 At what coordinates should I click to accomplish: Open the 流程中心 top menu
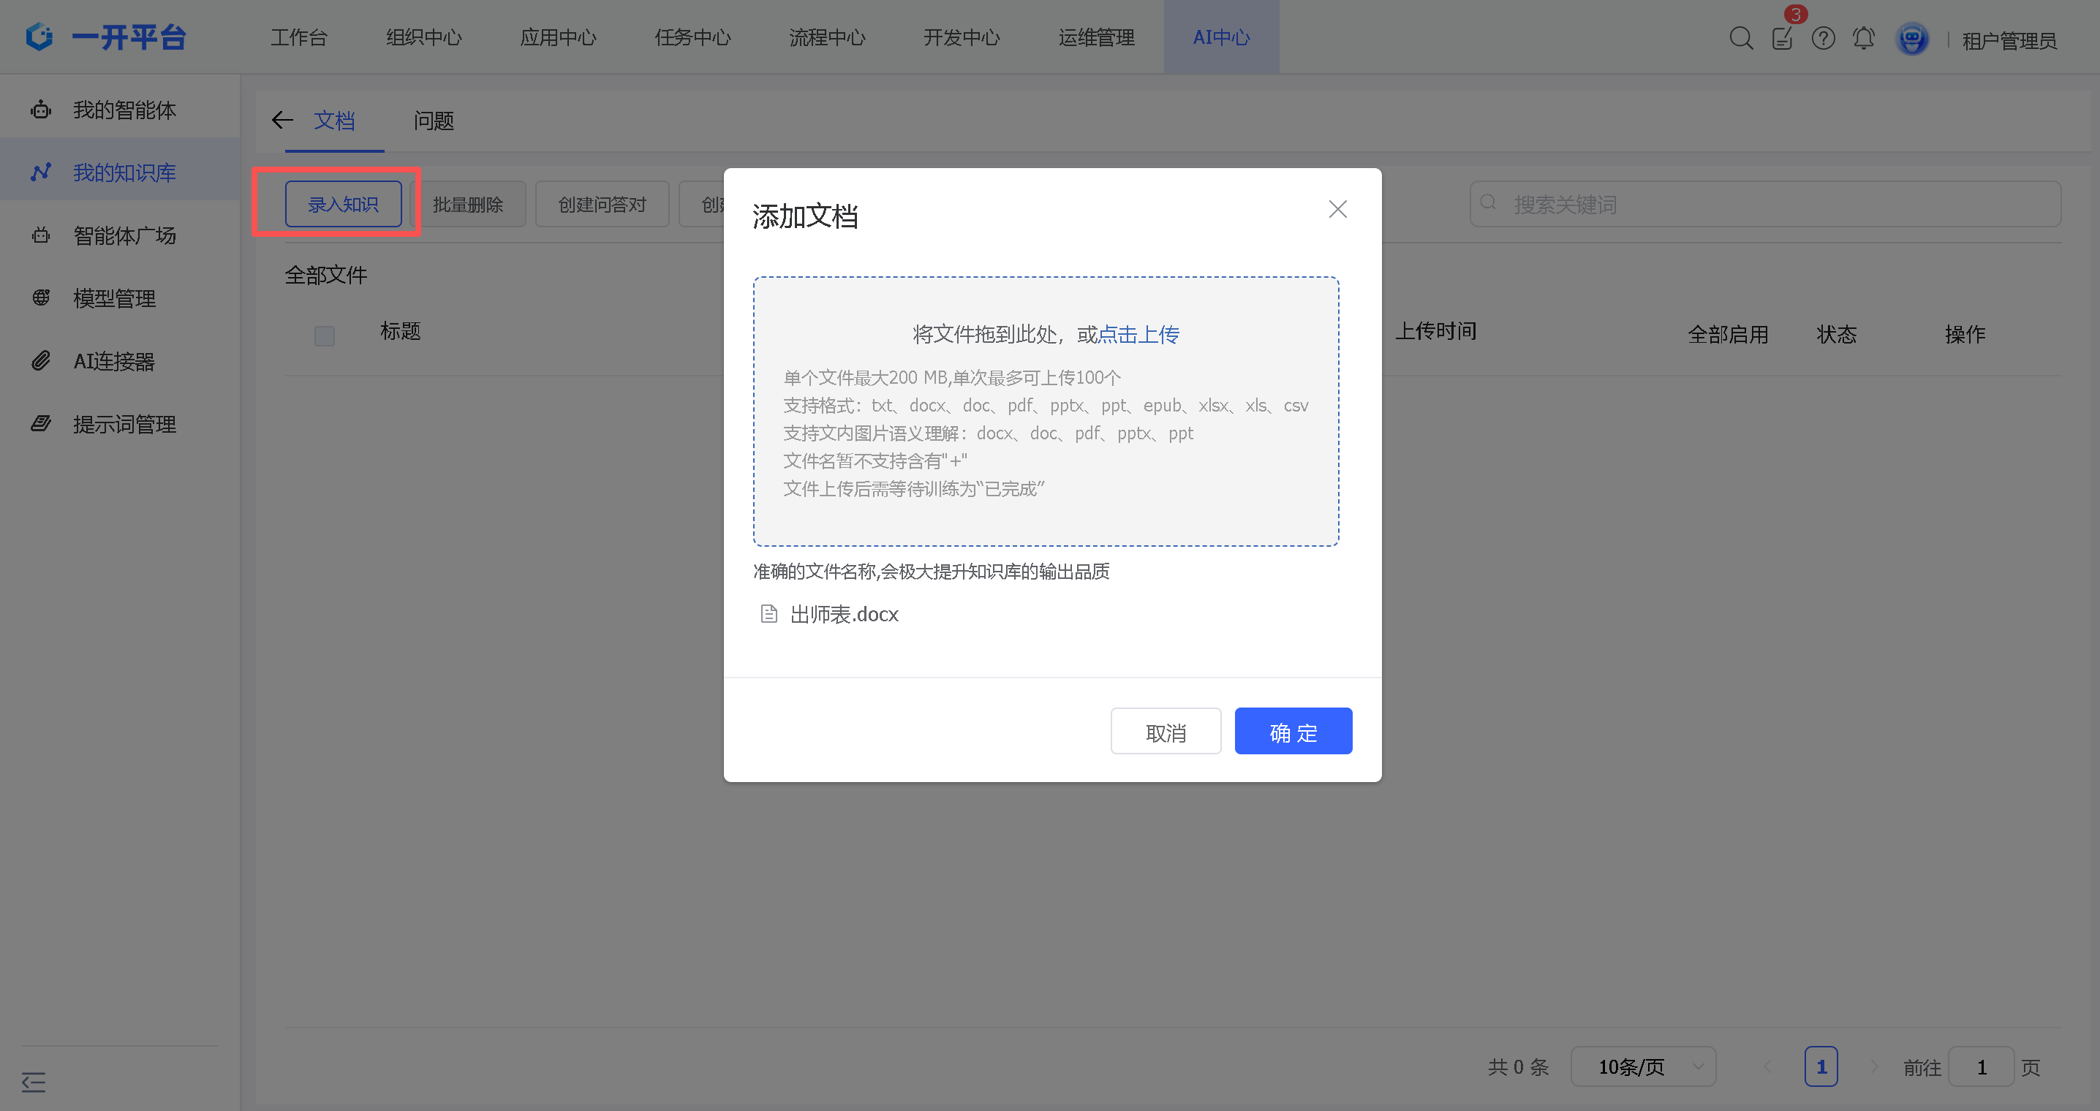tap(827, 37)
